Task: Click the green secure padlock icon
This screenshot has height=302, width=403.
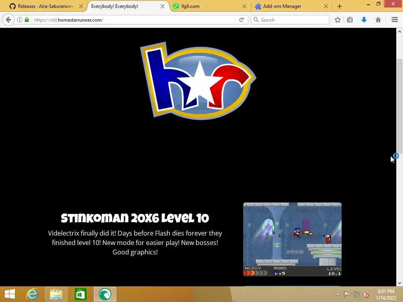Action: (27, 20)
